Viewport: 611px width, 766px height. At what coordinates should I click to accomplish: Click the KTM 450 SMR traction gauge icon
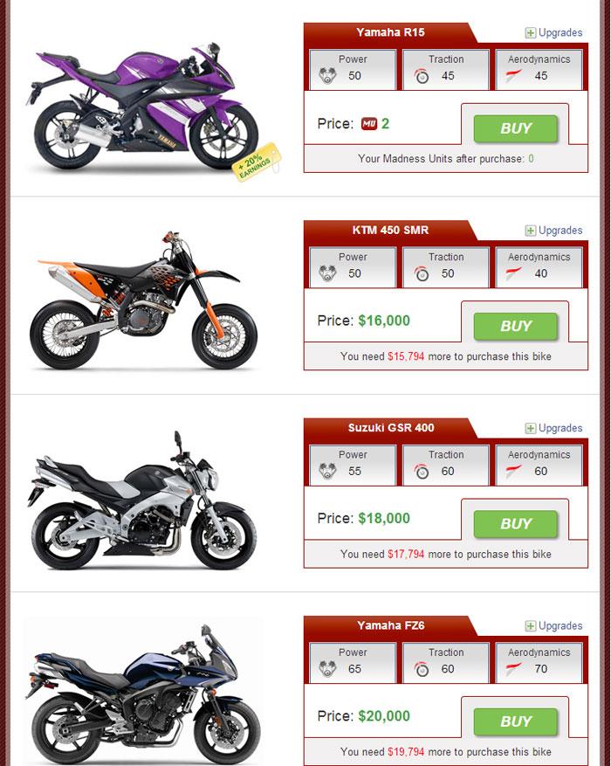point(422,273)
